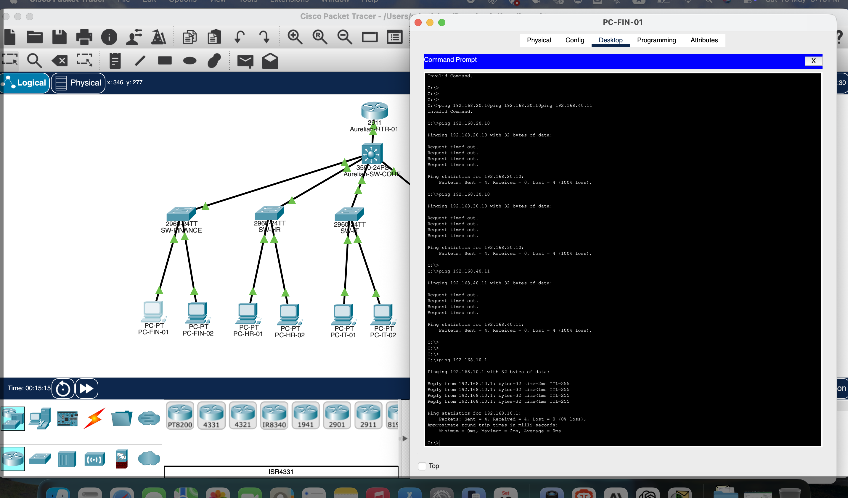Viewport: 848px width, 498px height.
Task: Click the New file icon in the toolbar
Action: coord(10,37)
